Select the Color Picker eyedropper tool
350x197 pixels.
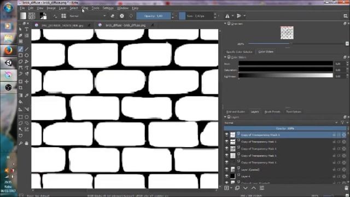27,96
